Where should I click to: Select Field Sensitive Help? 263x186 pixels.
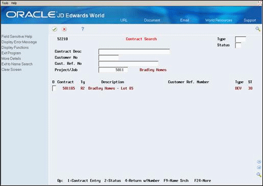[17, 36]
